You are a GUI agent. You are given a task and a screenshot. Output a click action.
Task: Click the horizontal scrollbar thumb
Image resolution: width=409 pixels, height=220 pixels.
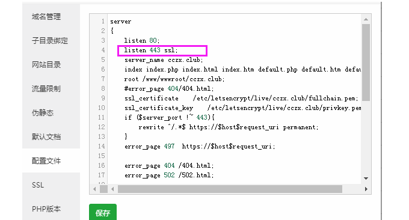click(x=230, y=189)
